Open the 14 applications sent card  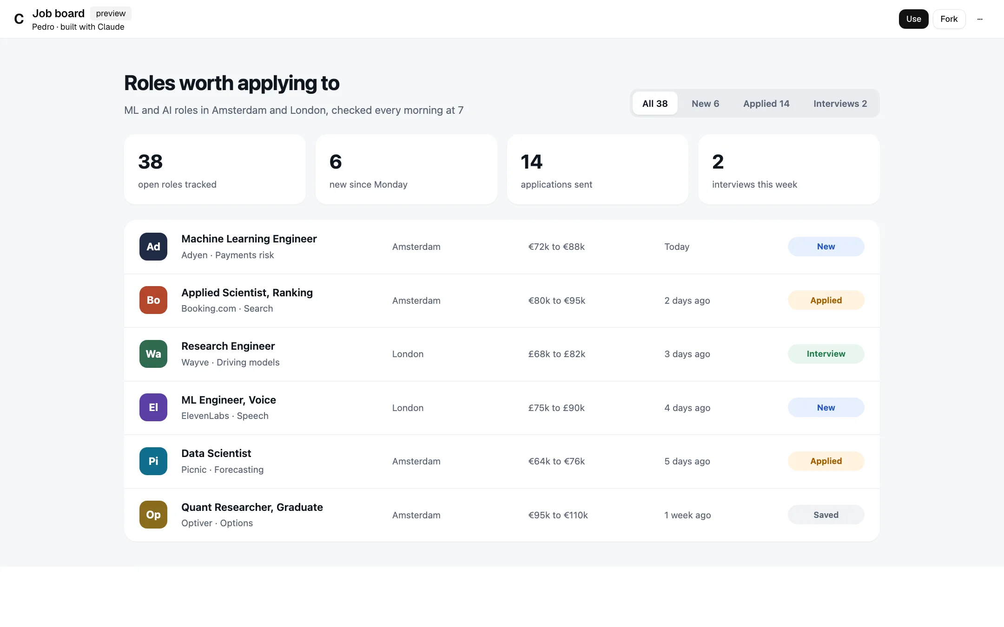(597, 170)
